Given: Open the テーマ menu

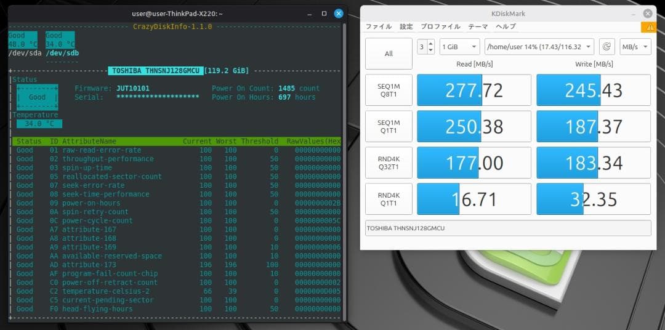Looking at the screenshot, I should (x=478, y=27).
